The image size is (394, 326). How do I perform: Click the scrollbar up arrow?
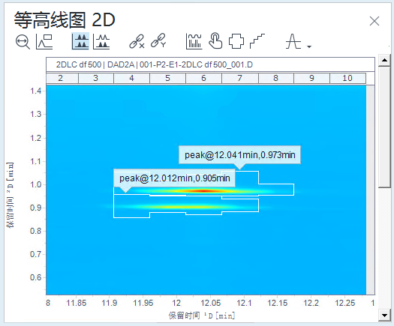click(384, 60)
